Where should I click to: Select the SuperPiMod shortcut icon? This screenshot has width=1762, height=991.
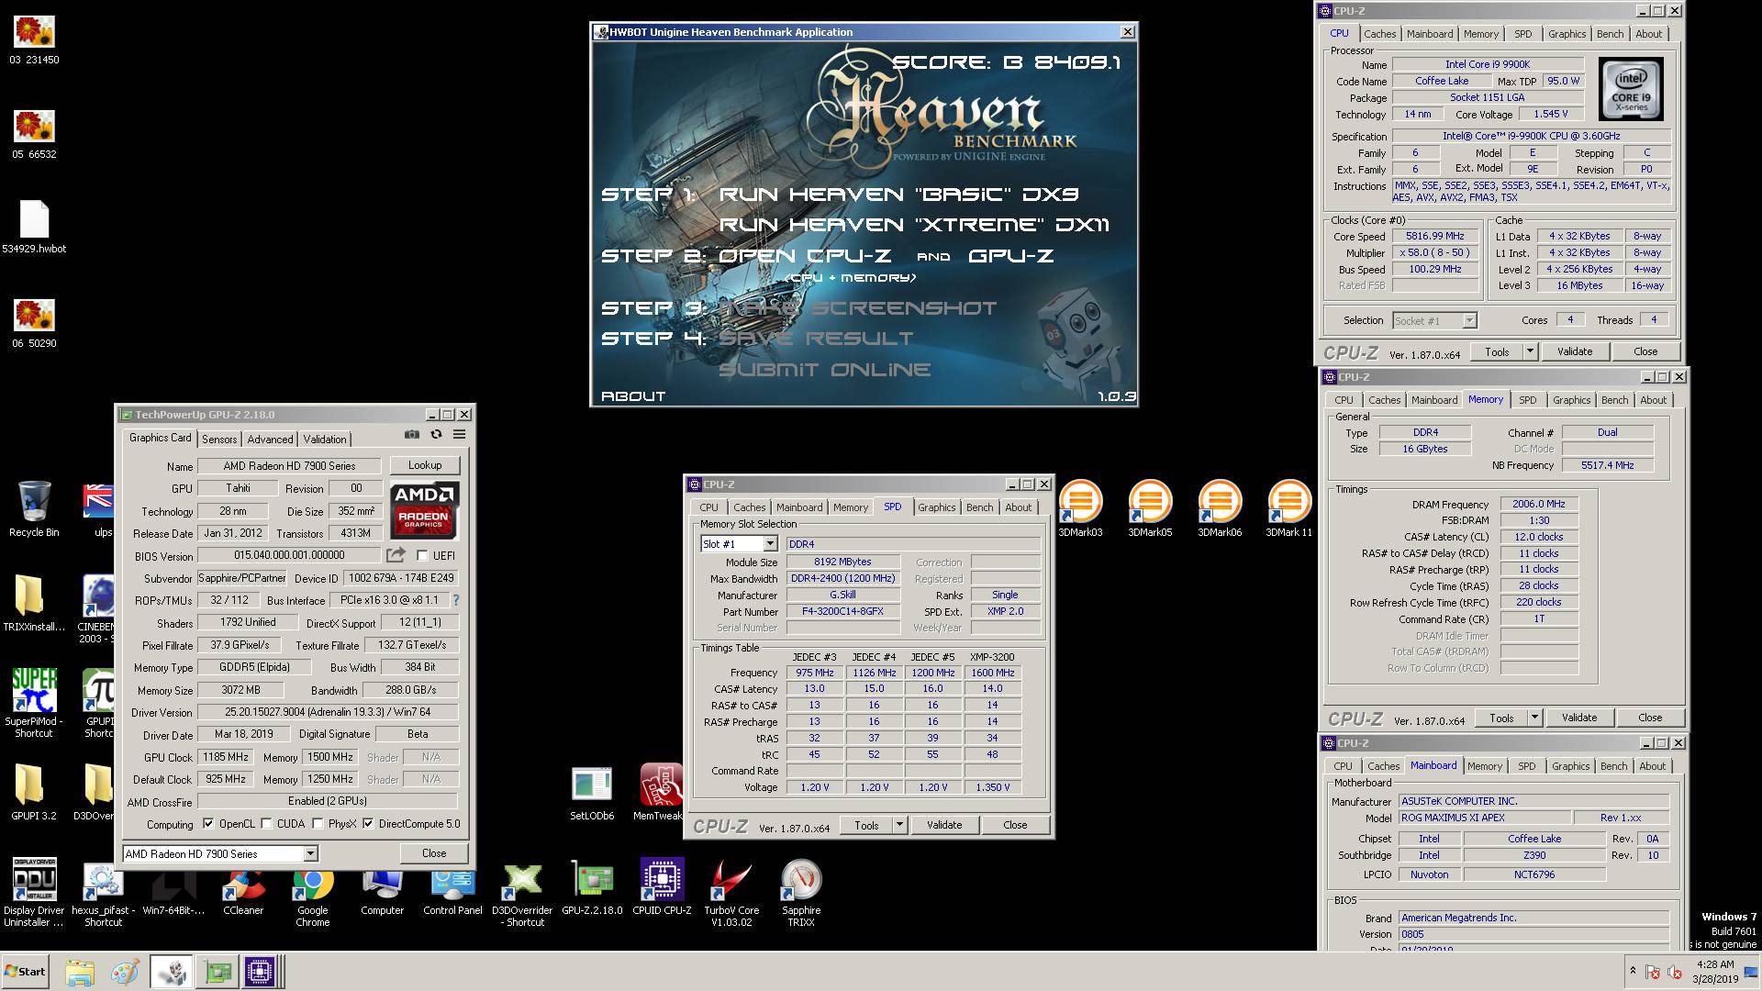[34, 703]
